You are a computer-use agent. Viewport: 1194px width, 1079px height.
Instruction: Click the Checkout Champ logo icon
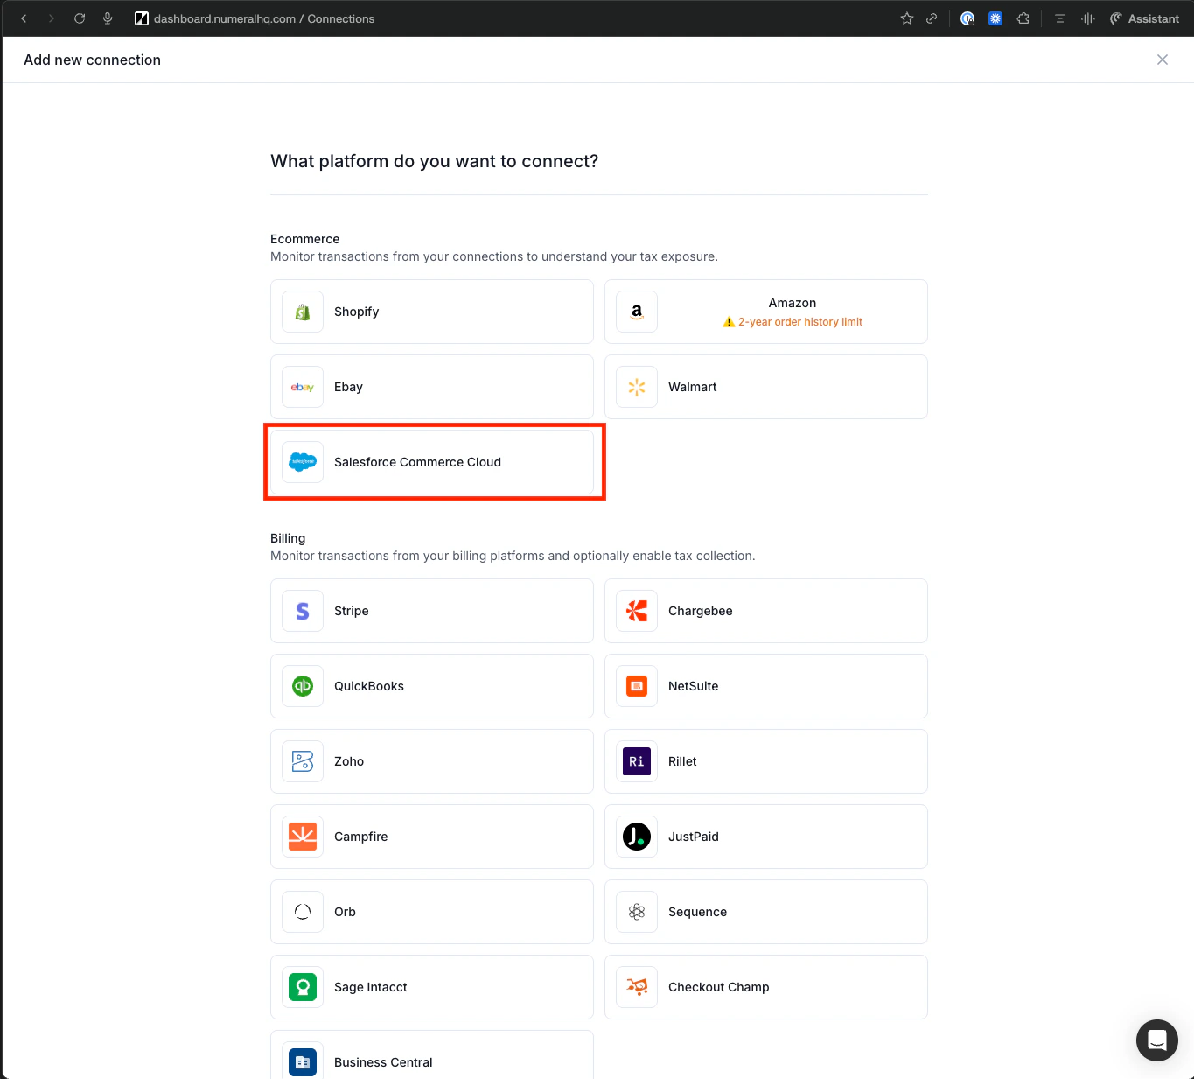637,987
